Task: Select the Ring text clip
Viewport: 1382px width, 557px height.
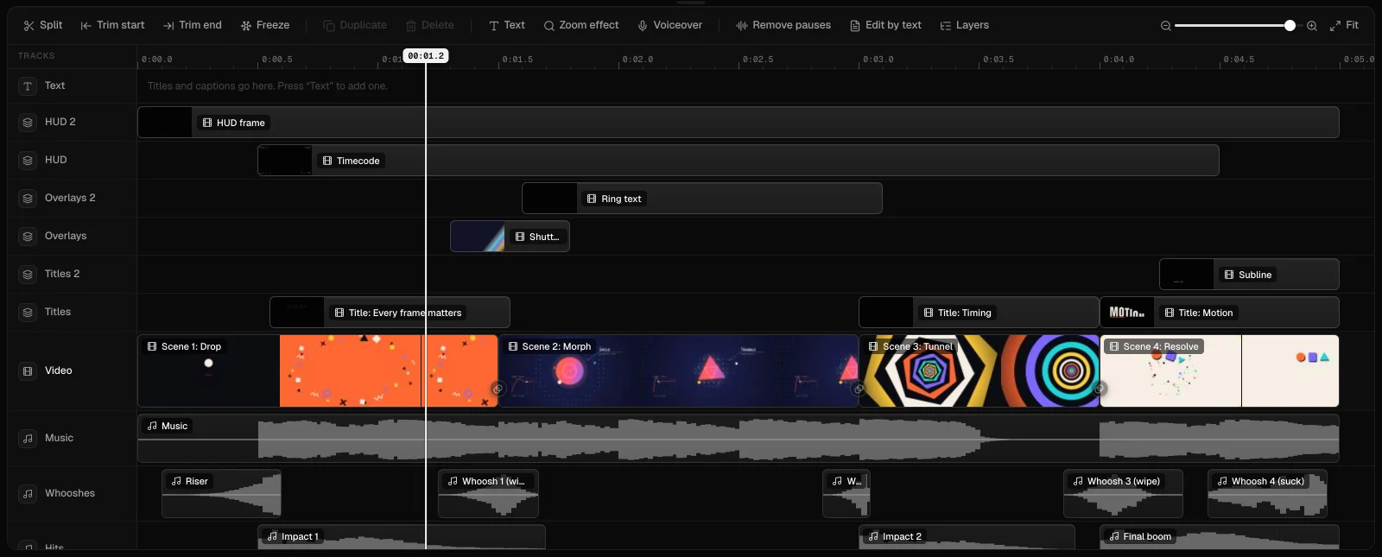Action: click(701, 199)
